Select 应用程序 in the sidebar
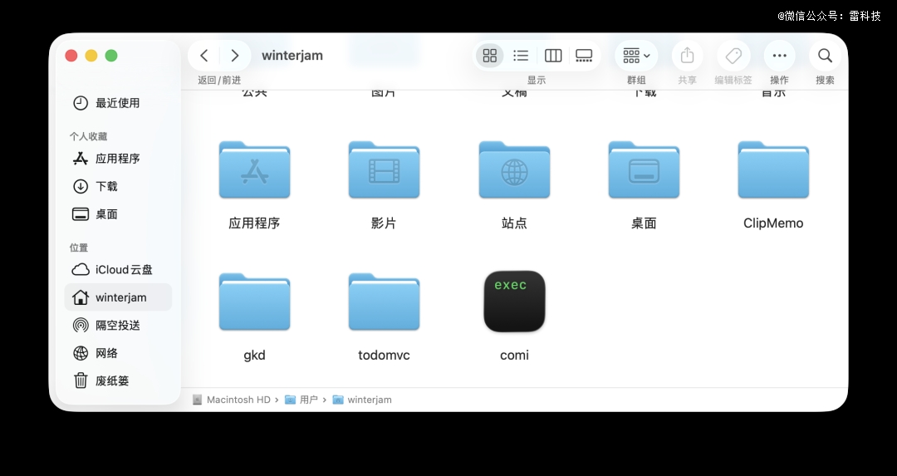897x476 pixels. point(118,159)
